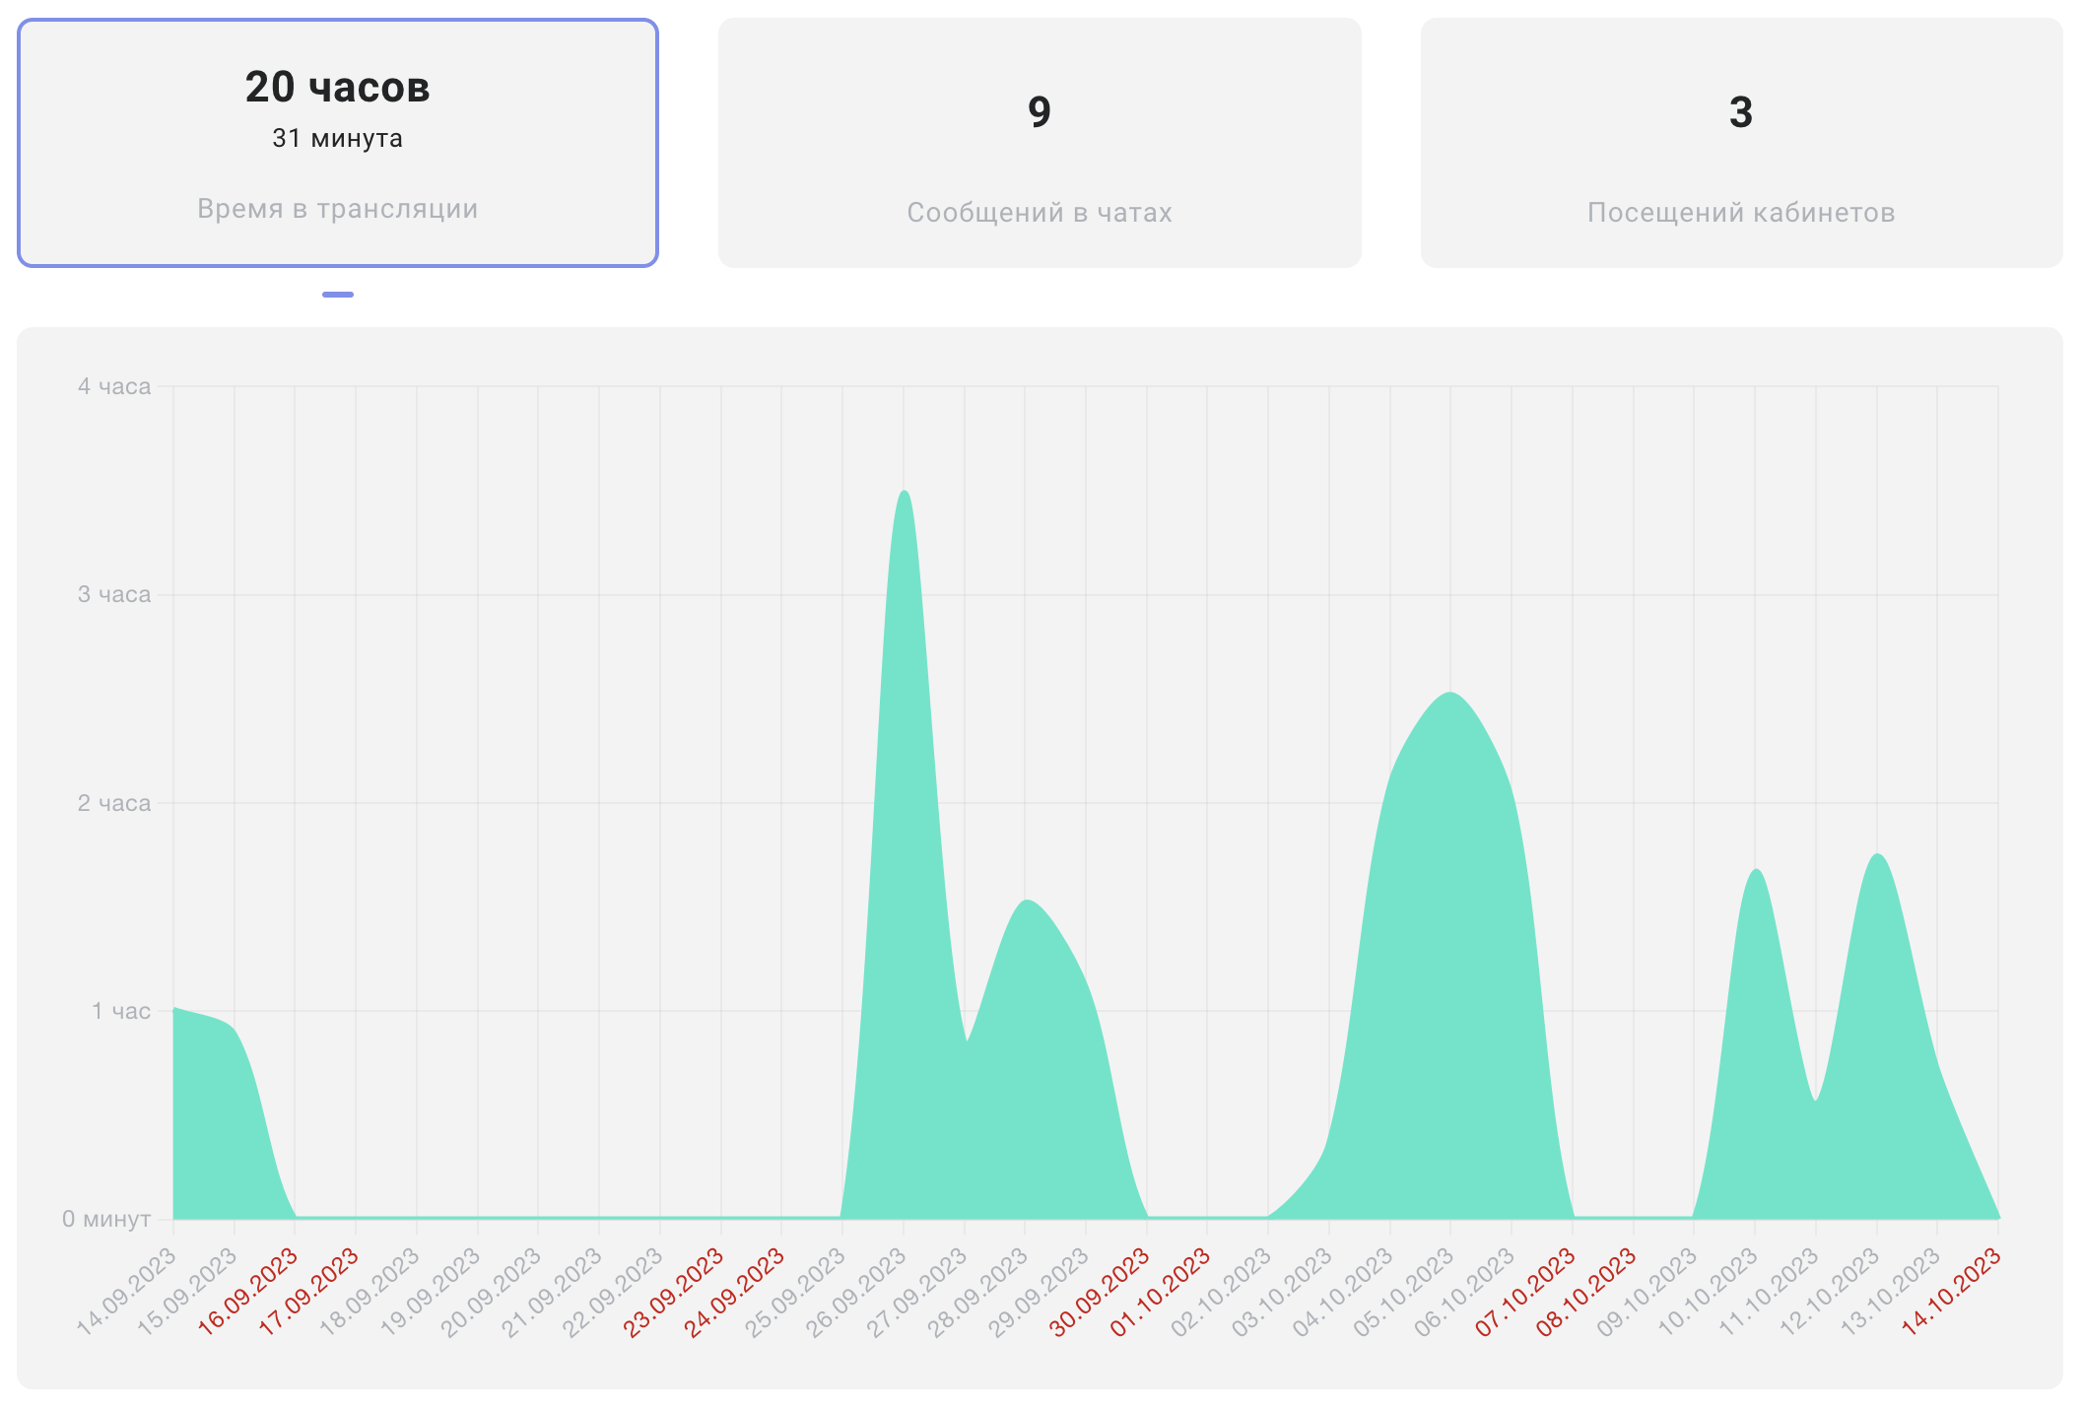This screenshot has height=1407, width=2083.
Task: Click the 14.09.2023 date label
Action: (127, 1292)
